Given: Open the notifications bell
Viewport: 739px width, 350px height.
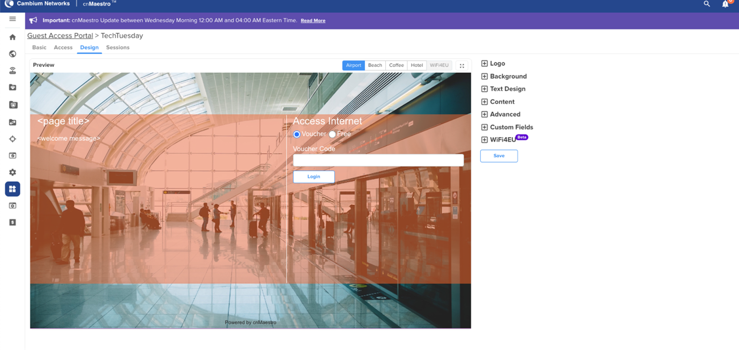Looking at the screenshot, I should pos(725,4).
